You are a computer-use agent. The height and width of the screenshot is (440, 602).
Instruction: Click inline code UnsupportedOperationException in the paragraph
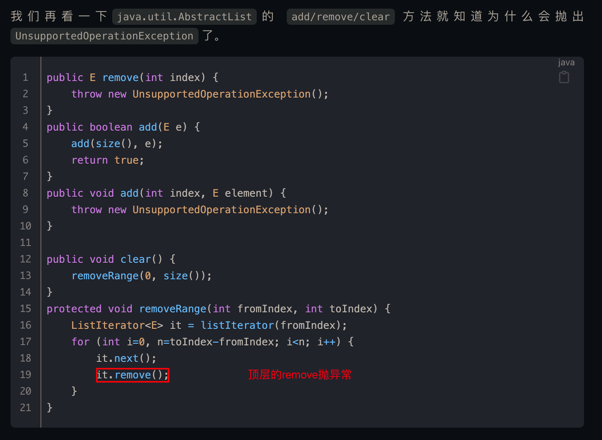tap(104, 36)
